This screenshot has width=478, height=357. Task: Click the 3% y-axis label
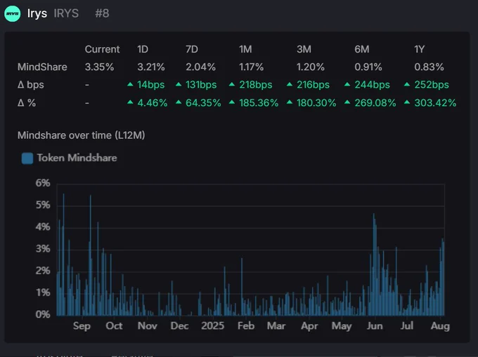[43, 249]
